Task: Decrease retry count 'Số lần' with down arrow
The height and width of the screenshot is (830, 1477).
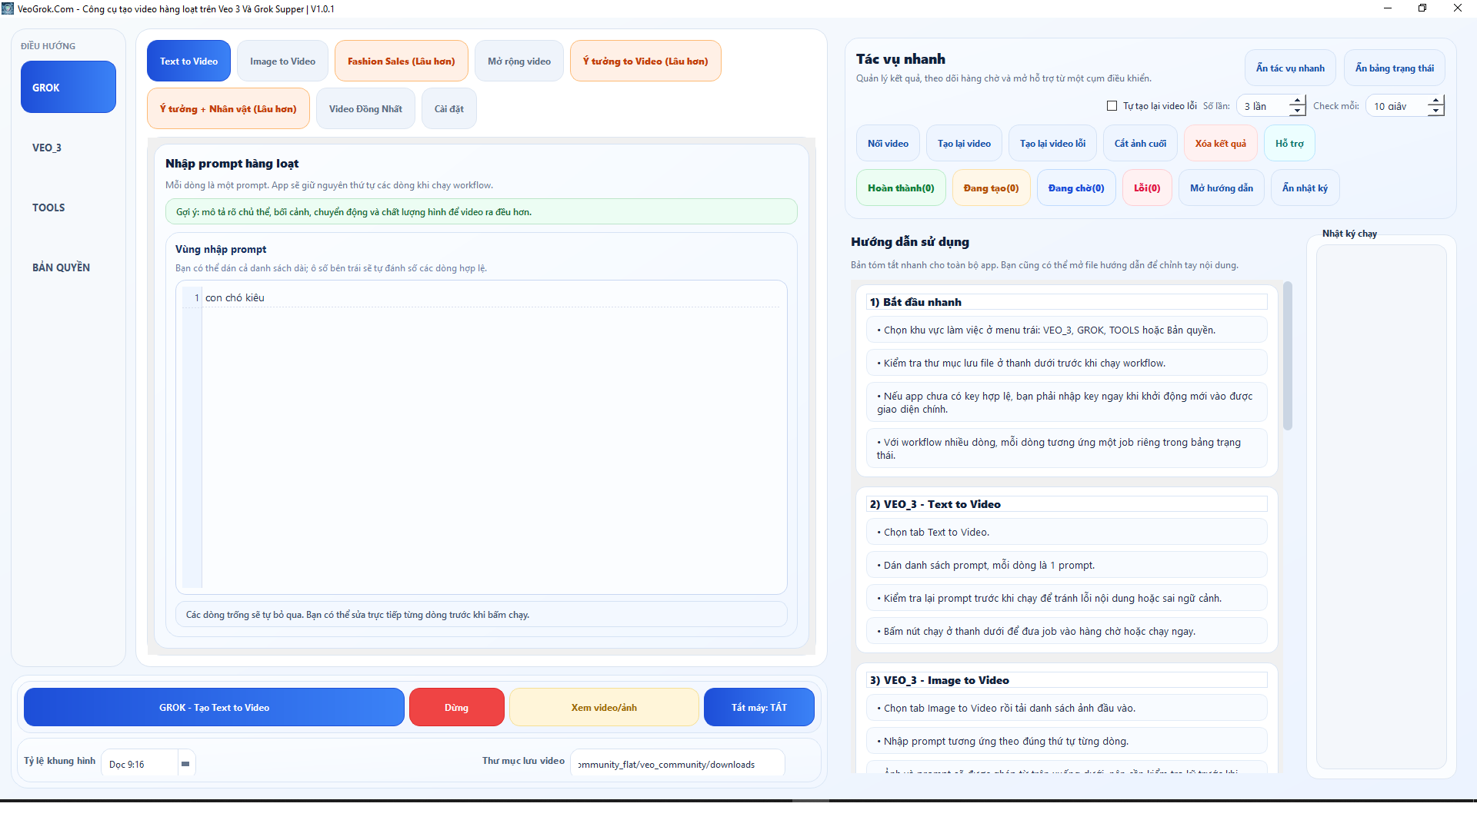Action: pos(1297,111)
